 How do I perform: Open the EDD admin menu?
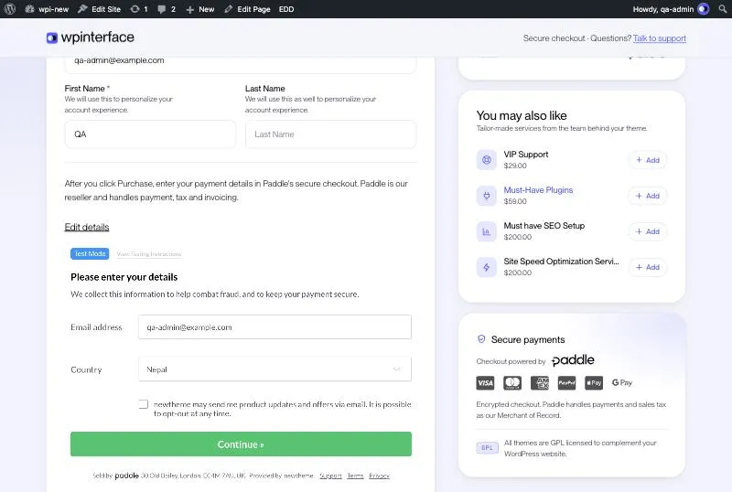point(286,9)
